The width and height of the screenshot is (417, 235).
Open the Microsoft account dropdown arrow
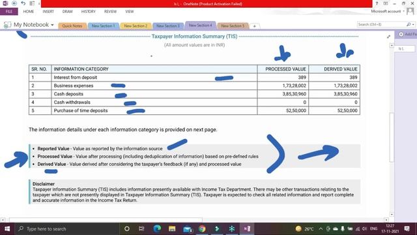tap(403, 11)
